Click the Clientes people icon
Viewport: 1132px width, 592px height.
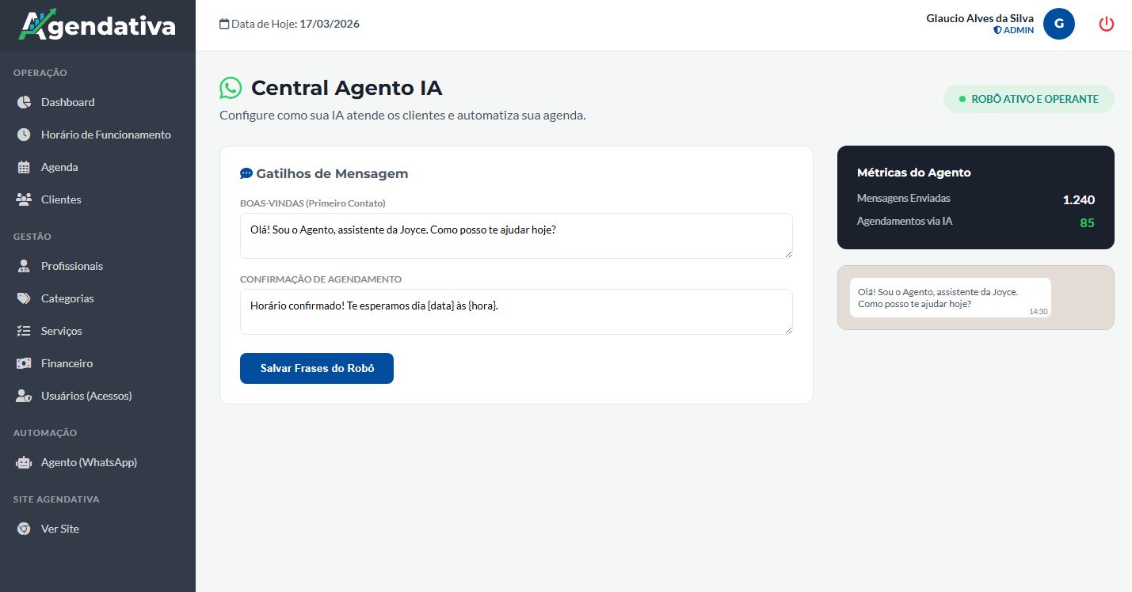pos(24,199)
